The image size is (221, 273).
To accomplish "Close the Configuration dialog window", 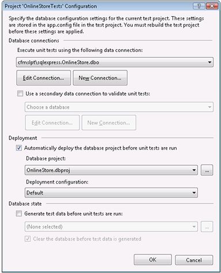I will tap(212, 6).
